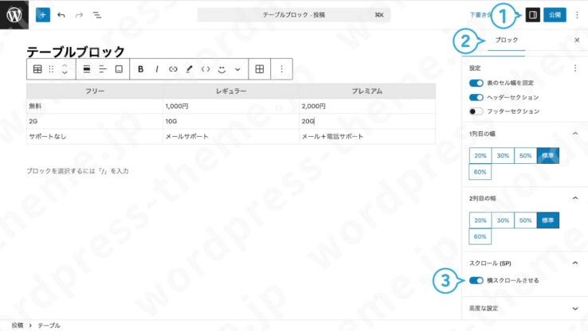Set second column width to 60%
The width and height of the screenshot is (588, 331).
pyautogui.click(x=480, y=236)
